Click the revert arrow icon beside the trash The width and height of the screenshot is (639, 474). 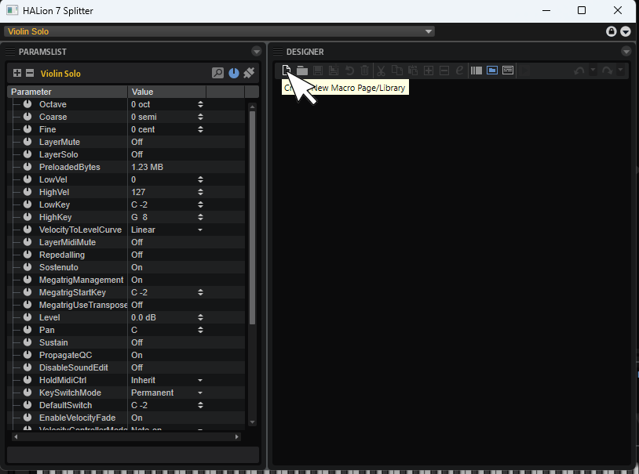click(x=349, y=71)
